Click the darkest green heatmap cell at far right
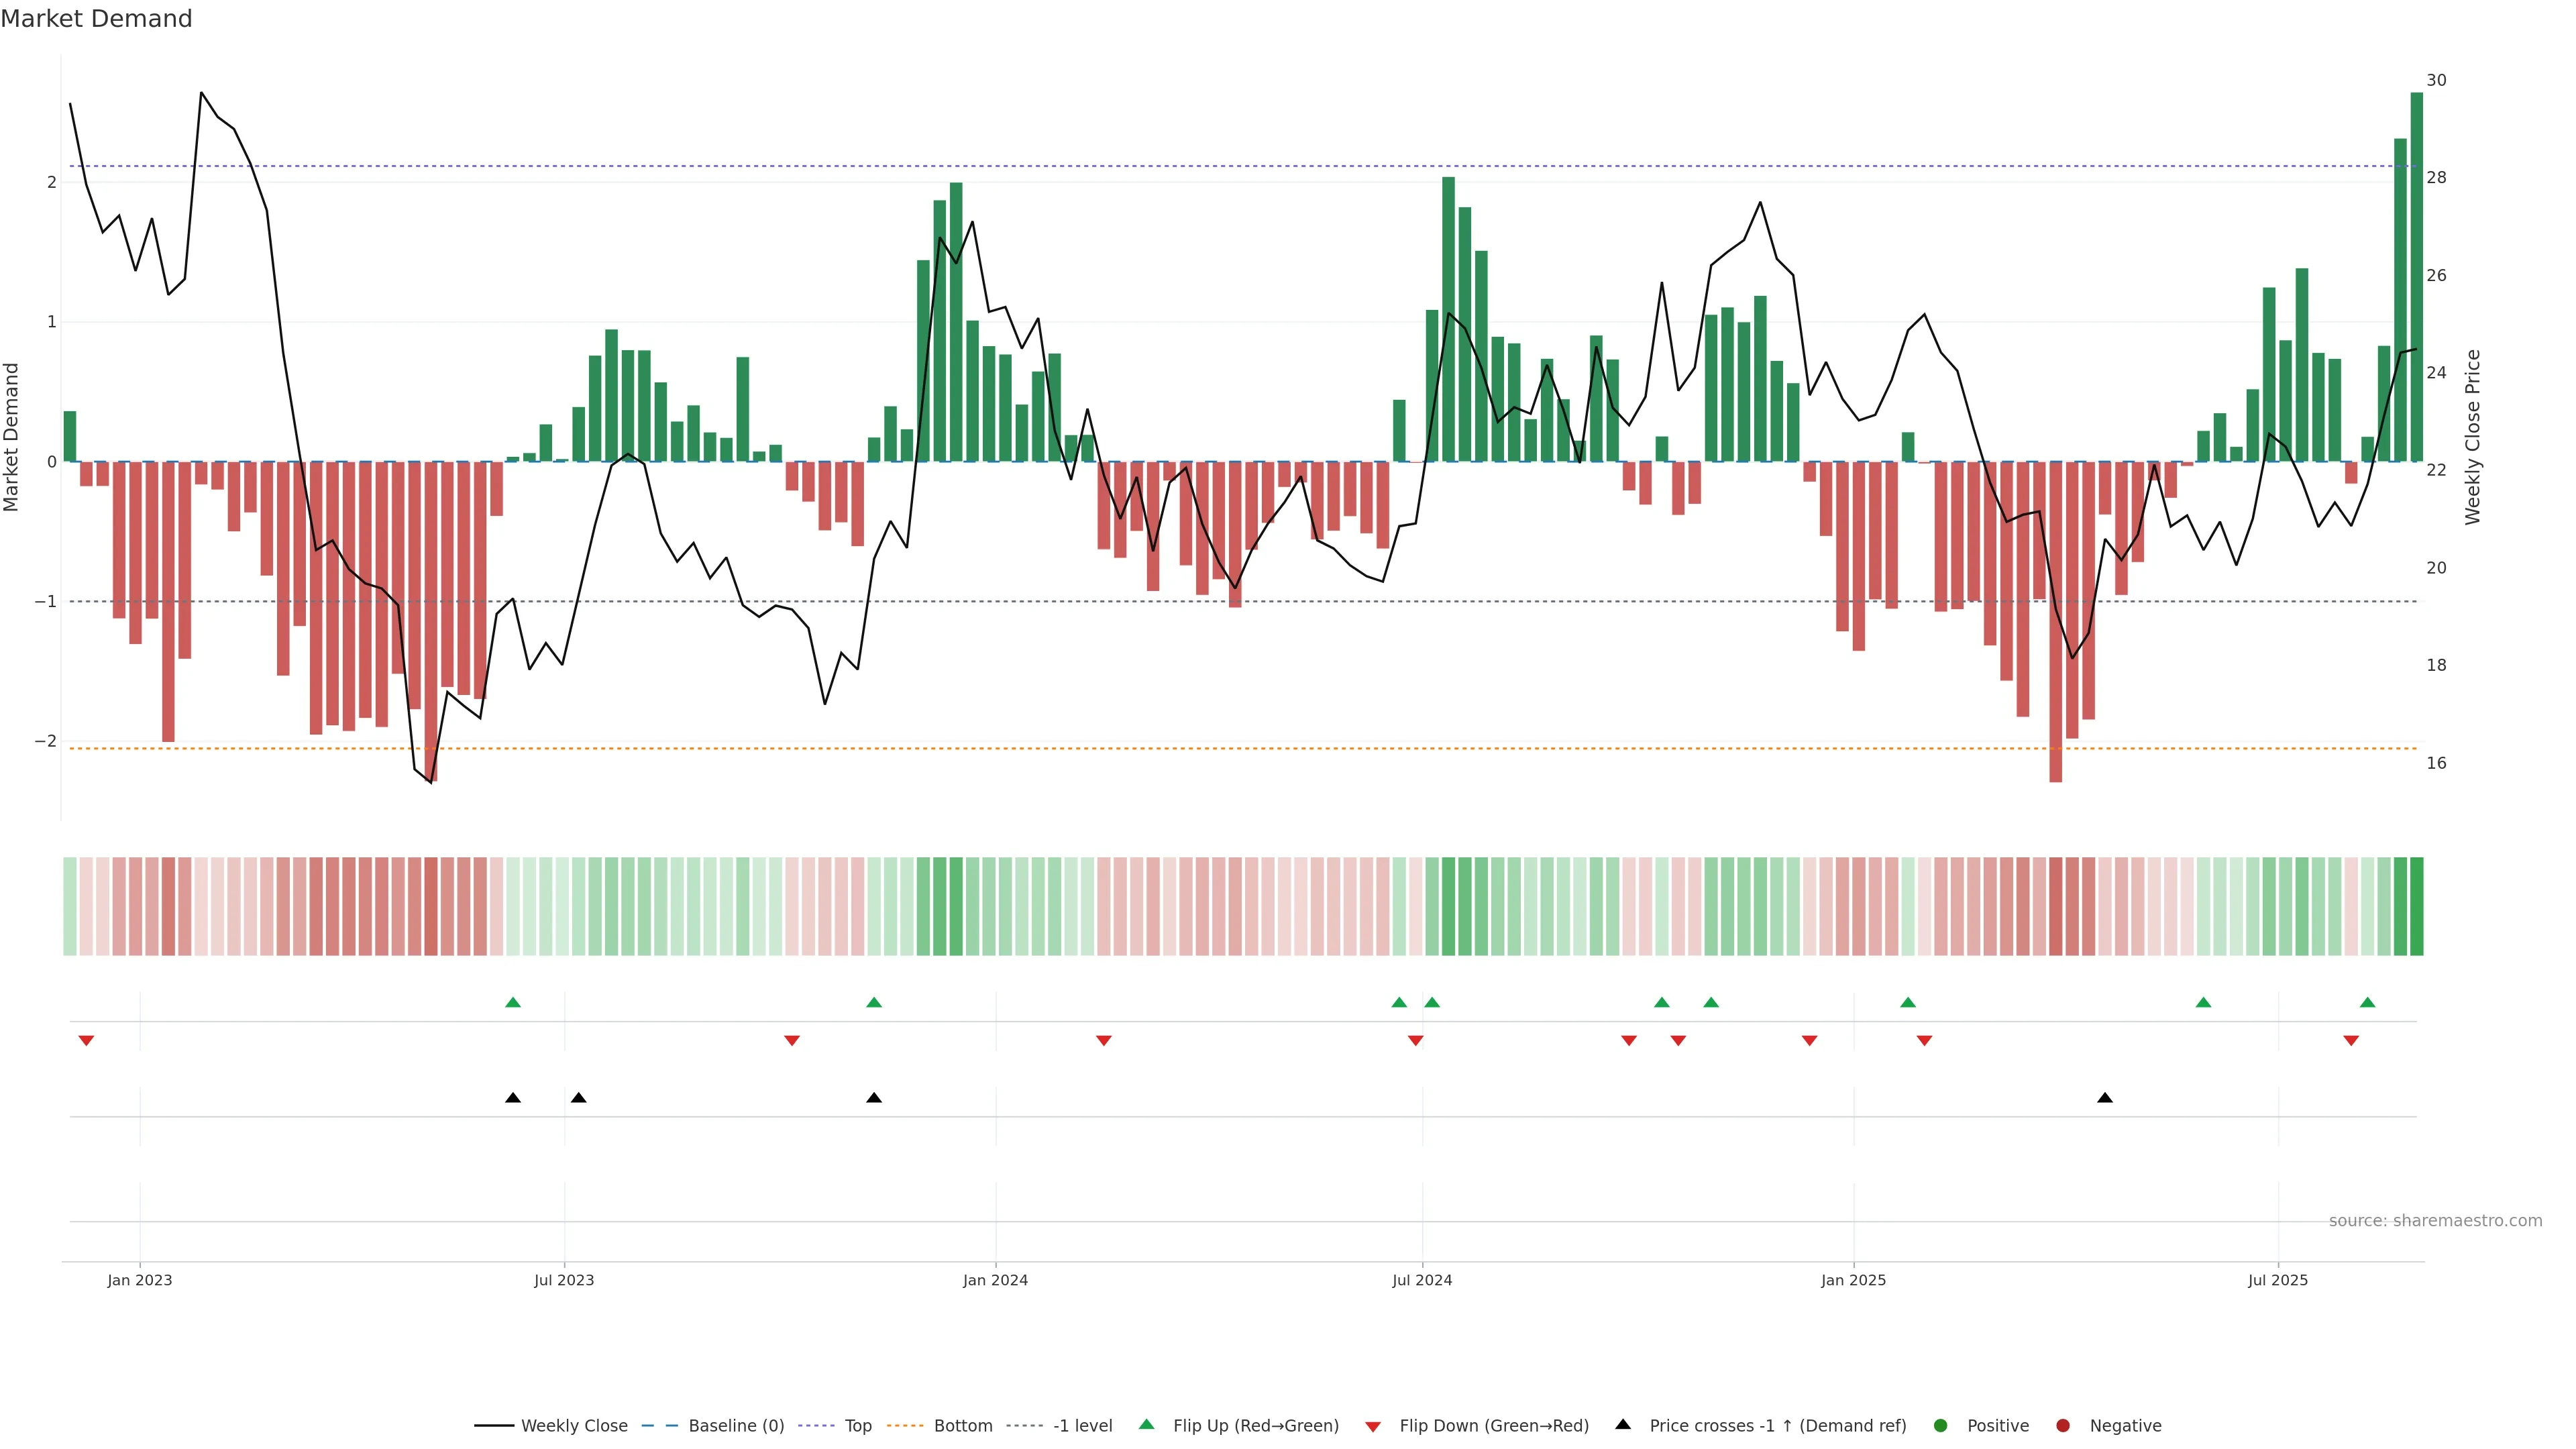 [x=2416, y=906]
